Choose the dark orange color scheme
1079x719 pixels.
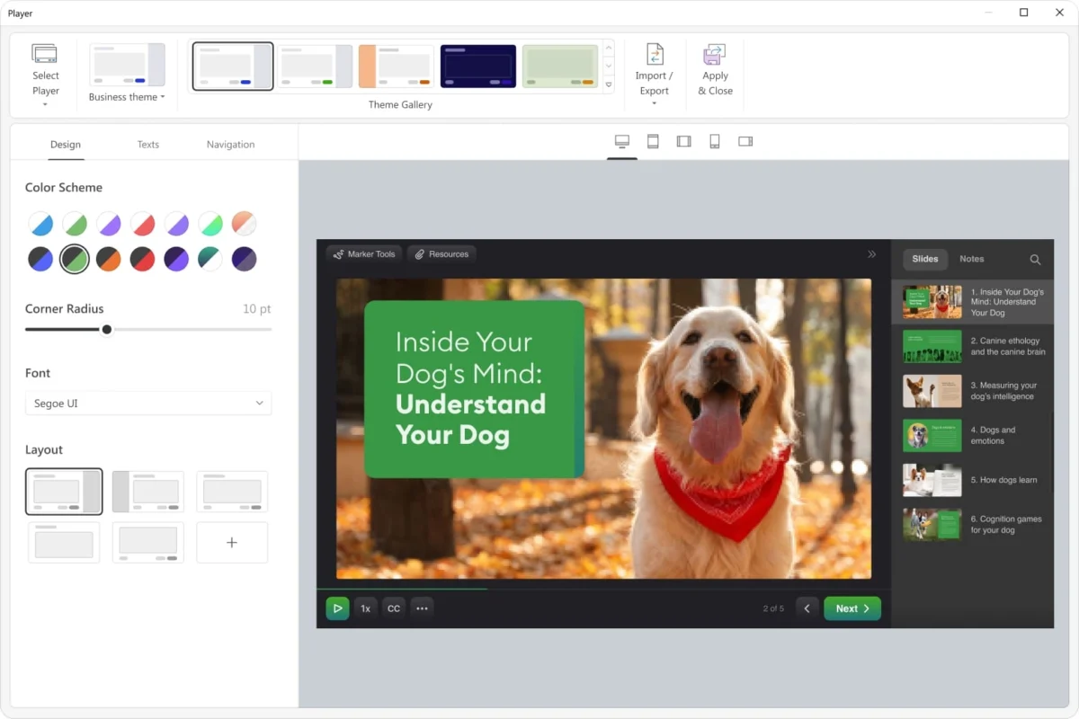pyautogui.click(x=109, y=259)
